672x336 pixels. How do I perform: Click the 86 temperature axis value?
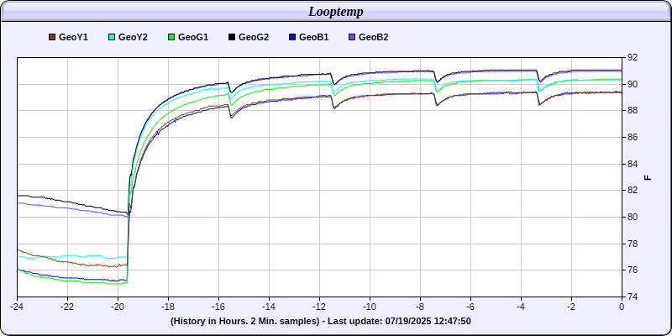click(632, 137)
